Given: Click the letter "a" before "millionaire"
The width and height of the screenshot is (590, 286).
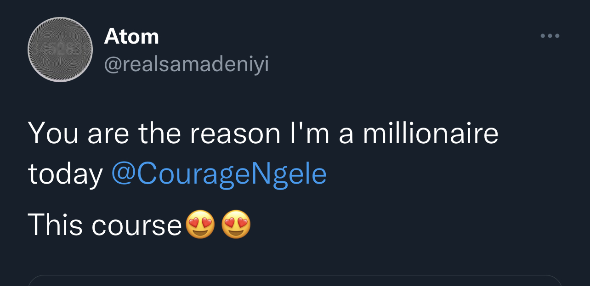Looking at the screenshot, I should tap(346, 135).
